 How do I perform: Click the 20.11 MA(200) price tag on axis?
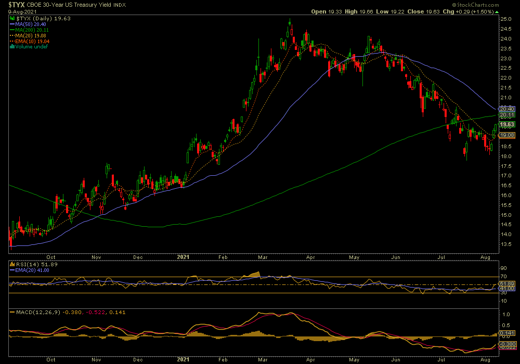coord(506,115)
